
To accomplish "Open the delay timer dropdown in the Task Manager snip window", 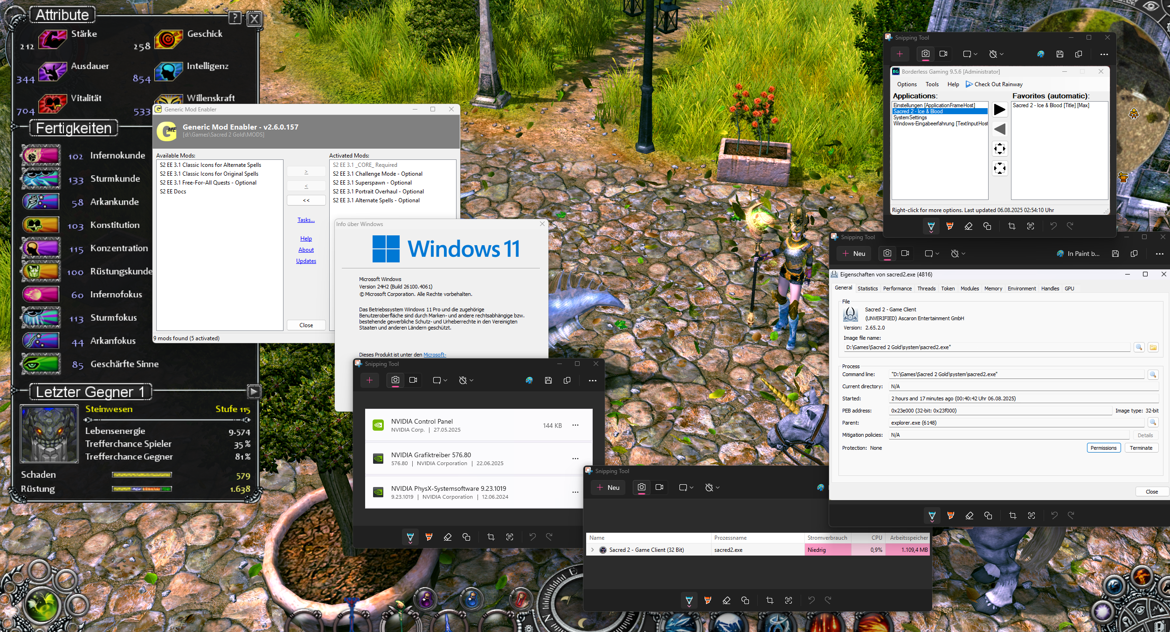I will point(712,488).
